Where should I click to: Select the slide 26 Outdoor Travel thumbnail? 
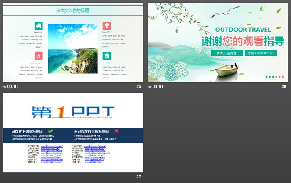(x=218, y=43)
